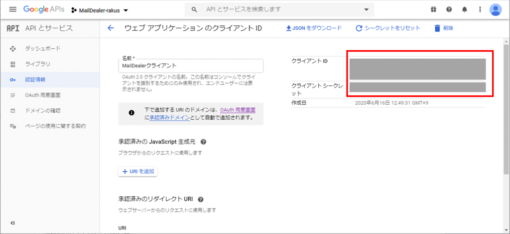Click the クライアント ID label
This screenshot has height=234, width=510.
coord(309,61)
